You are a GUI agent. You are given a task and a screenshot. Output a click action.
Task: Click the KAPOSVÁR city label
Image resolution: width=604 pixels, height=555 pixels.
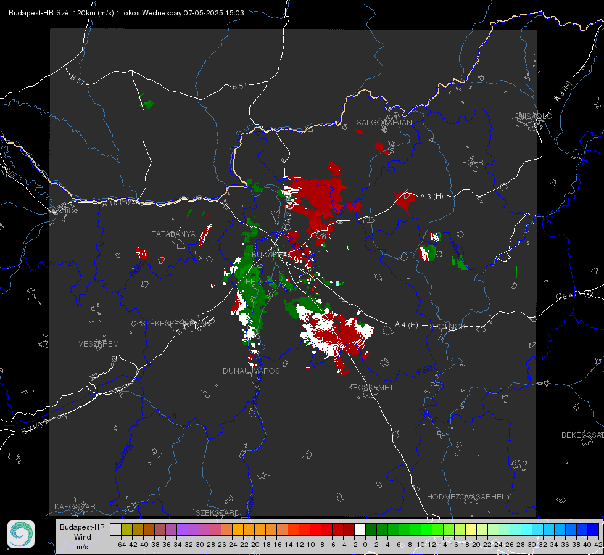pos(75,506)
